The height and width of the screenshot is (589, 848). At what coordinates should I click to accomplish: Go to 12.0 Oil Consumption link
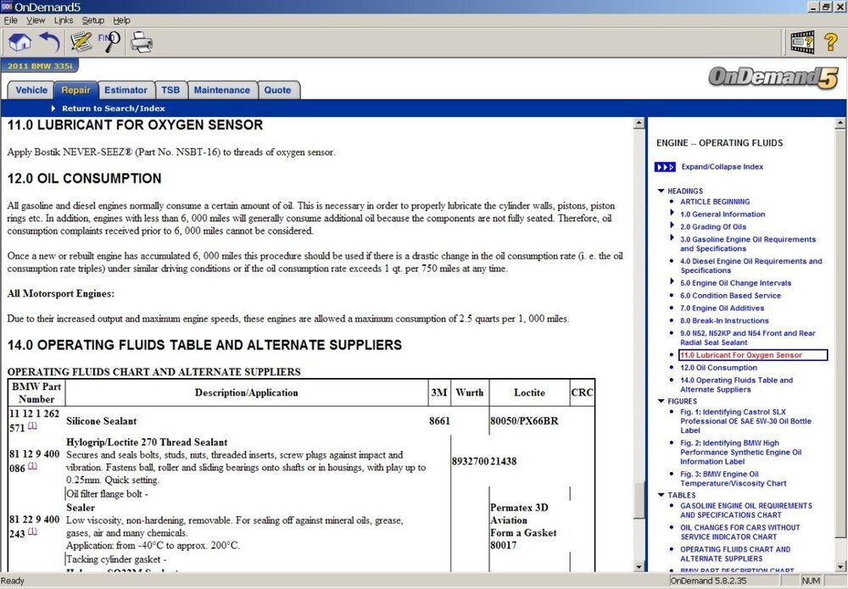pyautogui.click(x=718, y=368)
